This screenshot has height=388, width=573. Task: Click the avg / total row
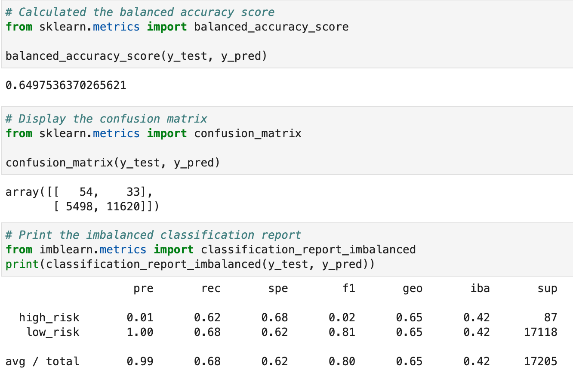point(44,361)
